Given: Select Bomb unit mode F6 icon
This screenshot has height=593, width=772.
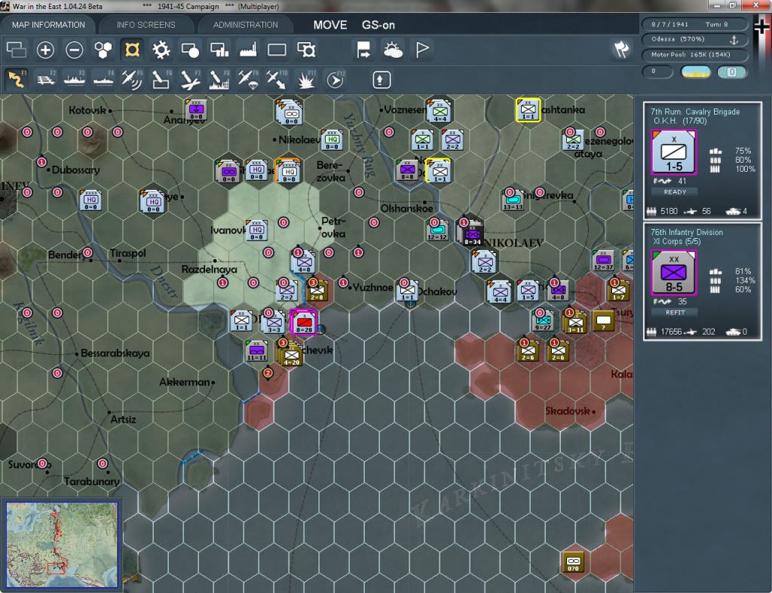Looking at the screenshot, I should (161, 79).
